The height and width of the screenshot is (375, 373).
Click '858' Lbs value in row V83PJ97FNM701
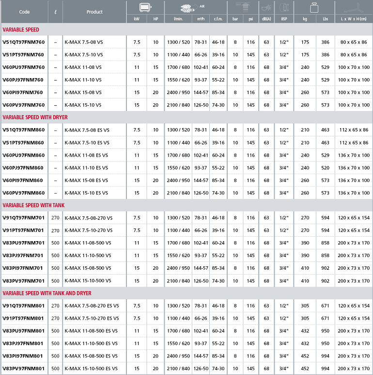click(325, 256)
